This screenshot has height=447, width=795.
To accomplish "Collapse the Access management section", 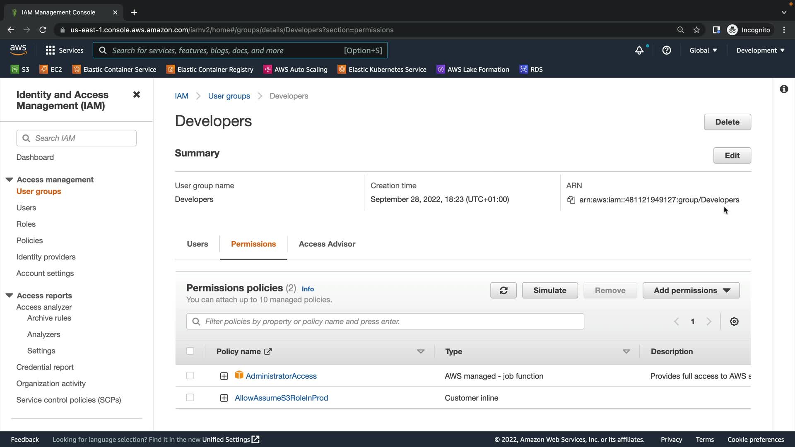I will tap(9, 180).
